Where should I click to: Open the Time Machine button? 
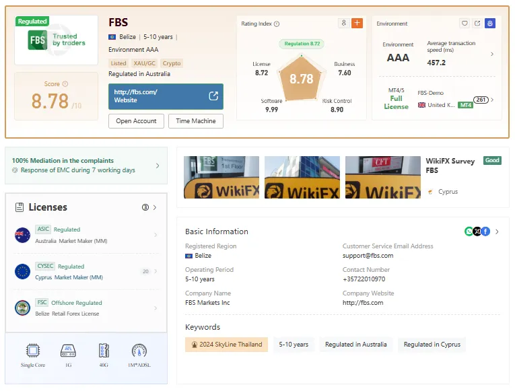coord(196,121)
